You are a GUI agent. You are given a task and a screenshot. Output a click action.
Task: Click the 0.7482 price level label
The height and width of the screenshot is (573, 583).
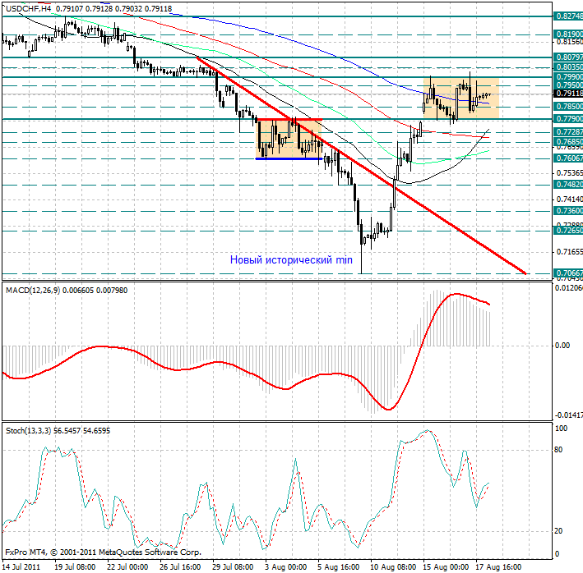(x=568, y=185)
